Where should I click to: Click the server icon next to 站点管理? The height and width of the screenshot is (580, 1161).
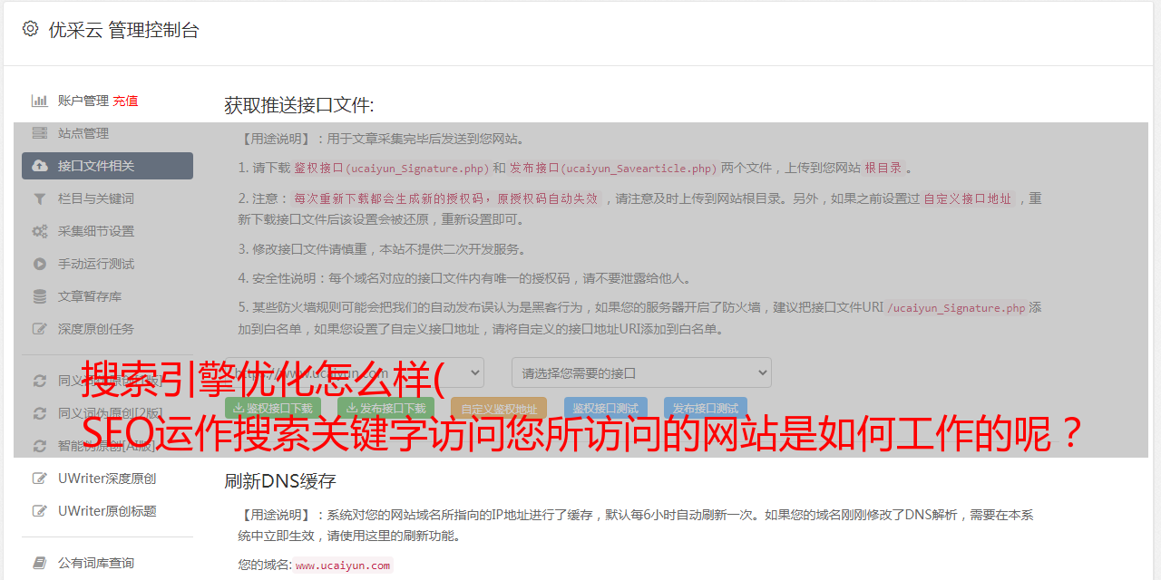point(40,133)
